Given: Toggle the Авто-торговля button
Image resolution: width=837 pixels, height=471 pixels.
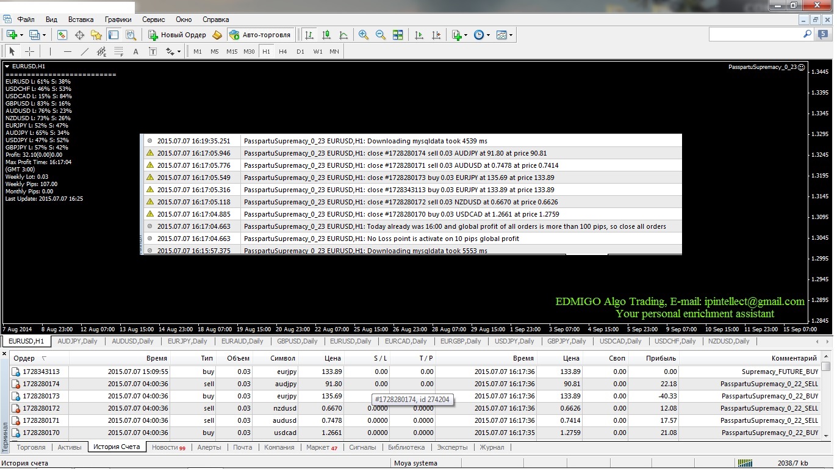Looking at the screenshot, I should tap(261, 35).
